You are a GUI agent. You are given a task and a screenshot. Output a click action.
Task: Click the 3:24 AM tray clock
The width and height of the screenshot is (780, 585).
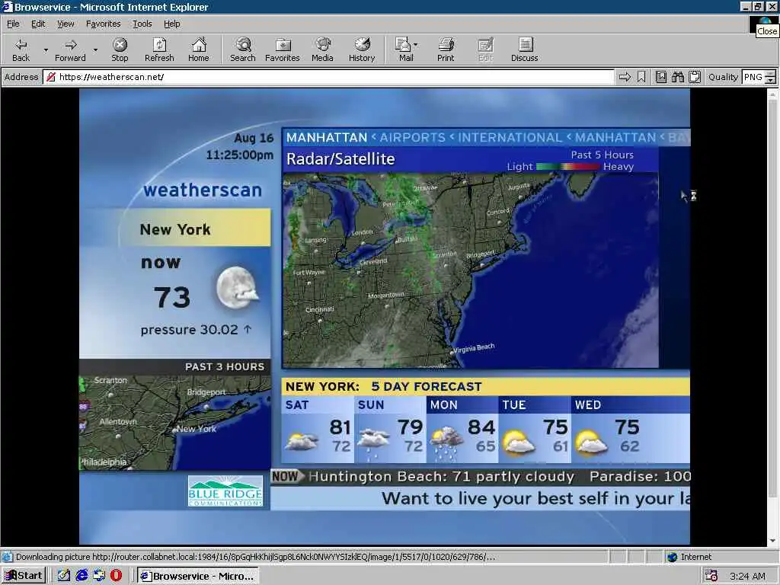[748, 576]
